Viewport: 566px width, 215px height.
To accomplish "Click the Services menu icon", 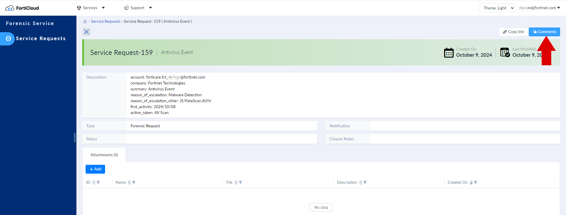I will (79, 8).
